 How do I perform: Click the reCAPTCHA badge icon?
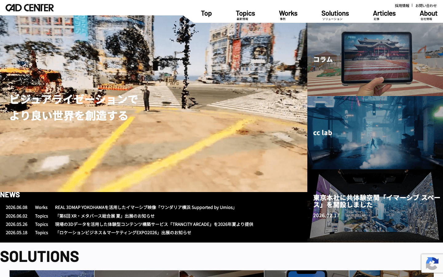pyautogui.click(x=432, y=263)
